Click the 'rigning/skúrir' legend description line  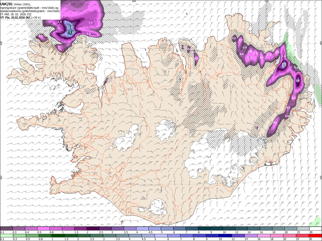point(29,8)
